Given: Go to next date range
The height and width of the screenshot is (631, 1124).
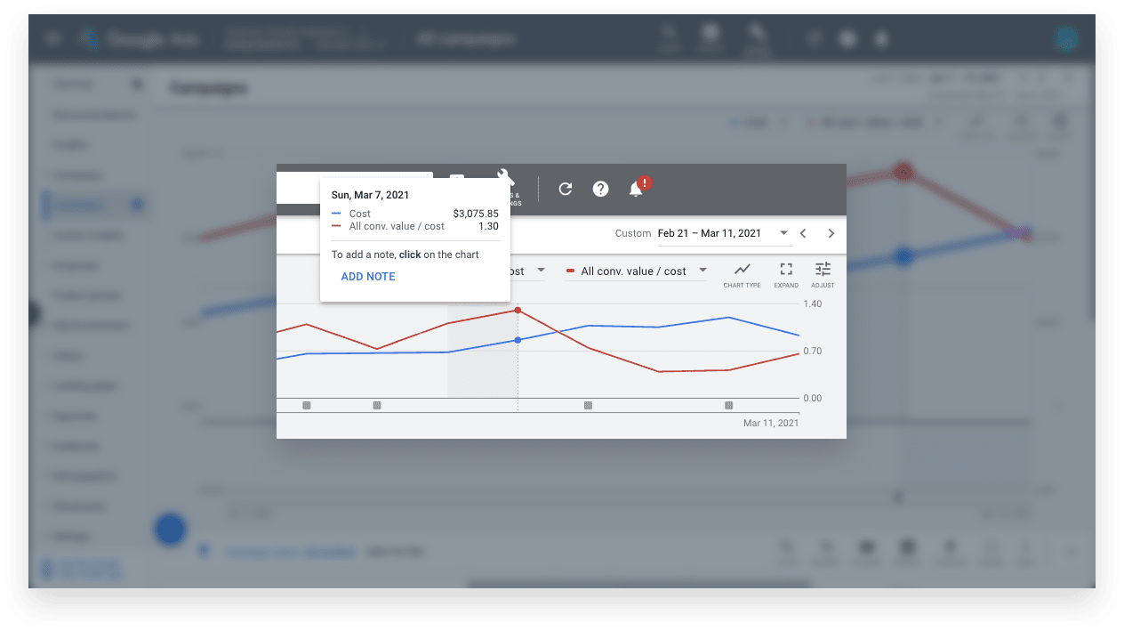Looking at the screenshot, I should [831, 233].
